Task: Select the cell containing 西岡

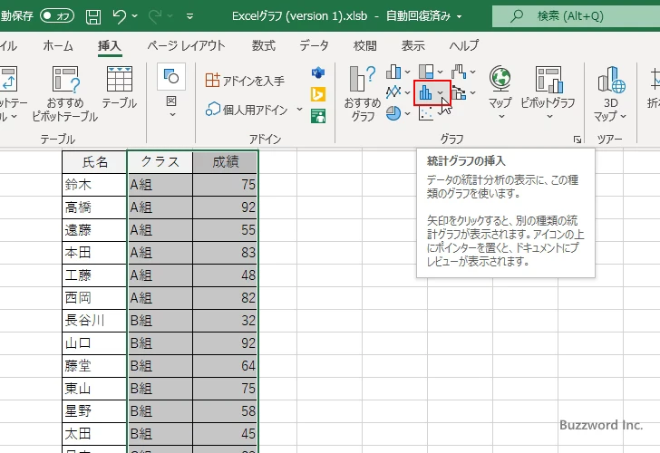Action: [x=94, y=298]
